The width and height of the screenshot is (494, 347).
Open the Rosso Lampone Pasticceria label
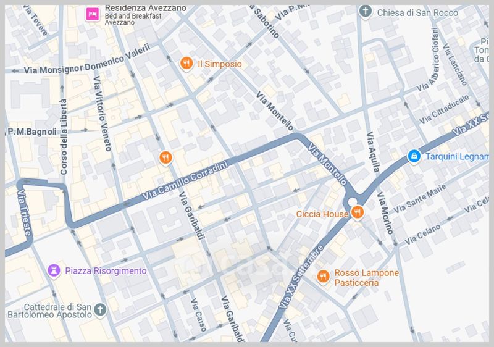click(x=366, y=278)
